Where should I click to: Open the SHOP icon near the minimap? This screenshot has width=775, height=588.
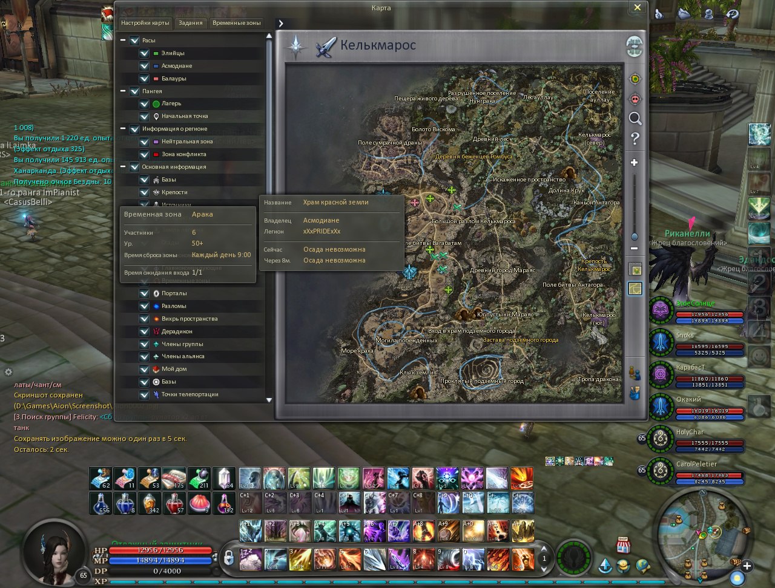click(623, 546)
